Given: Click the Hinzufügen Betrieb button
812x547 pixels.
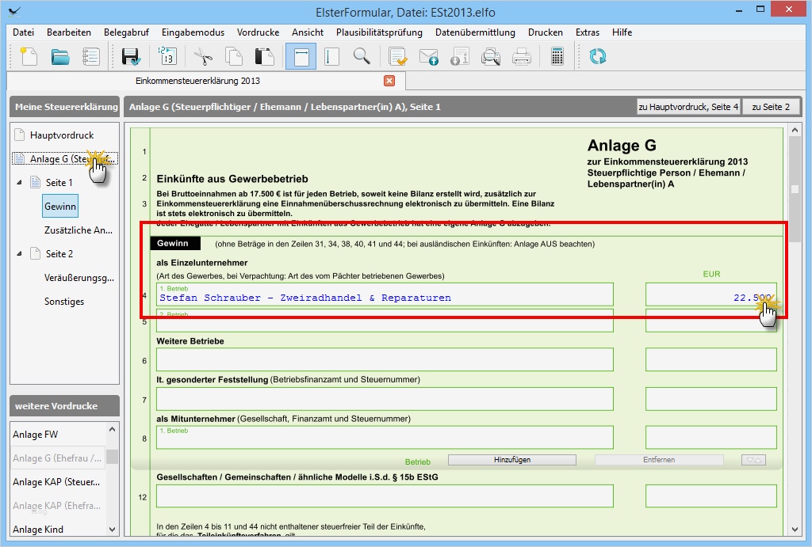Looking at the screenshot, I should pyautogui.click(x=512, y=460).
